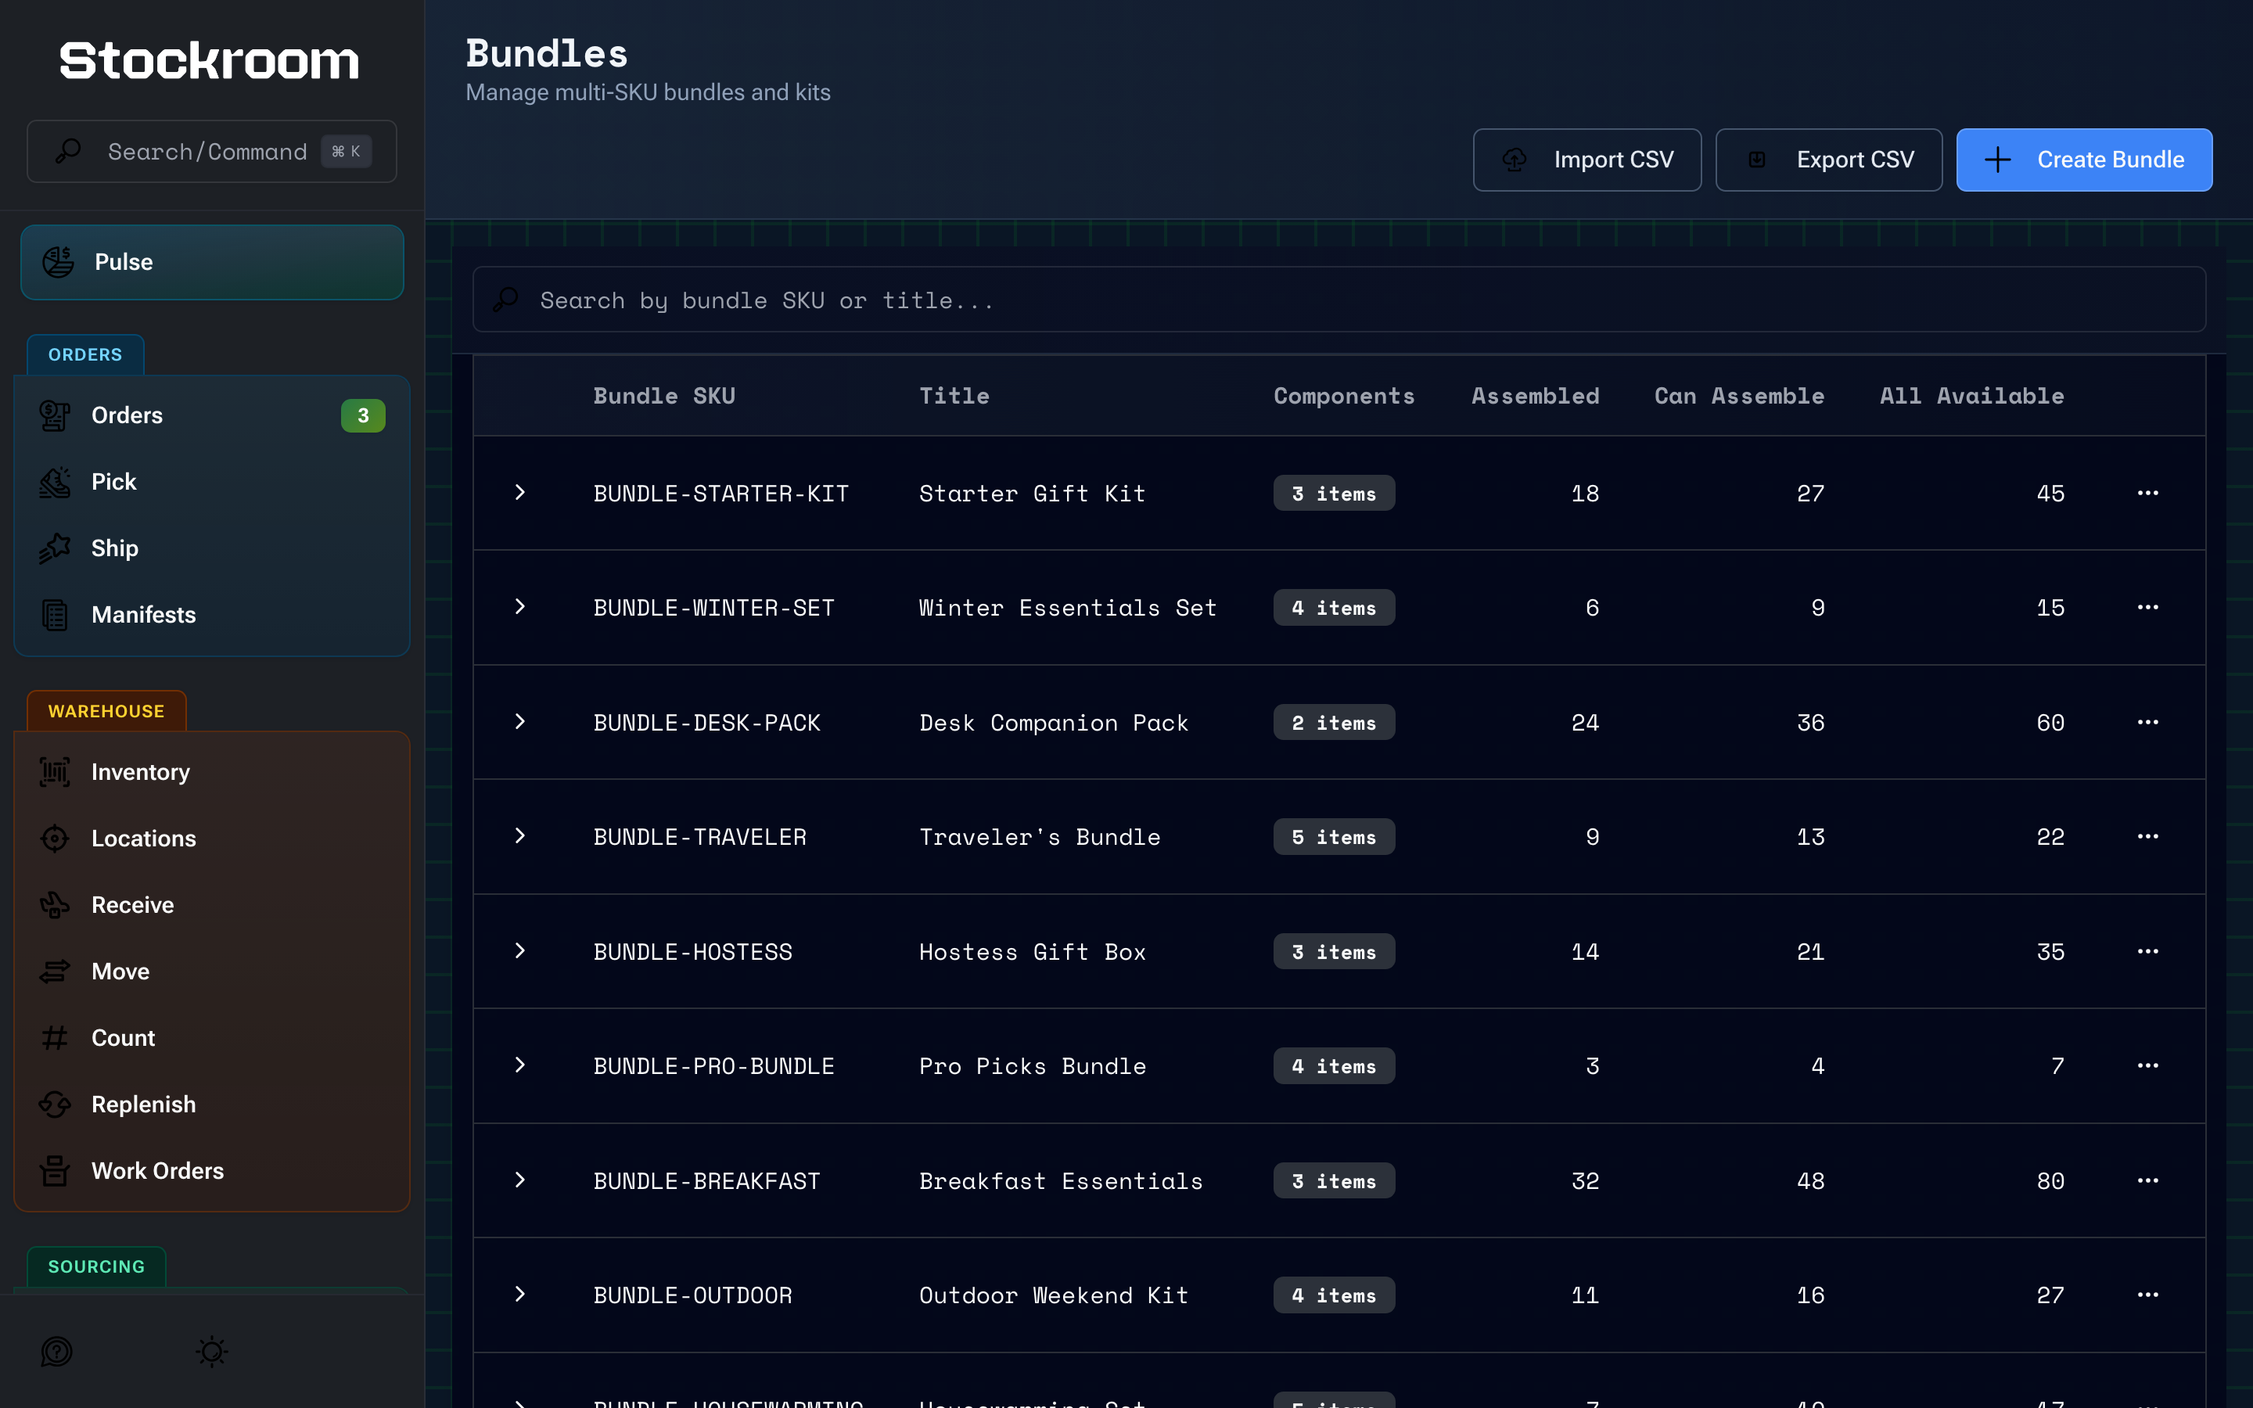Click the Outdoor Weekend Kit title
The image size is (2253, 1408).
coord(1053,1295)
